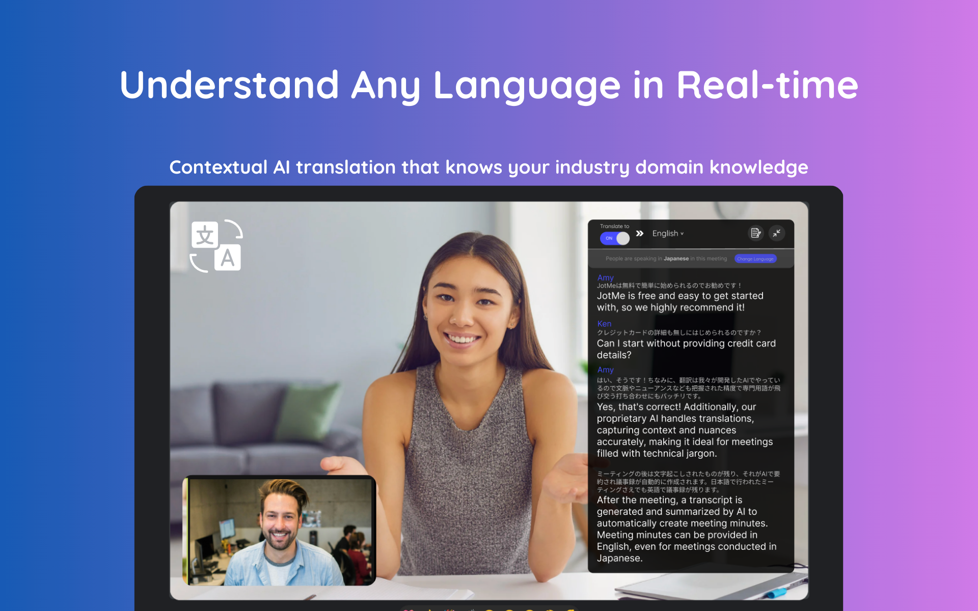Click the double chevron arrow icon
The image size is (978, 611).
[640, 234]
